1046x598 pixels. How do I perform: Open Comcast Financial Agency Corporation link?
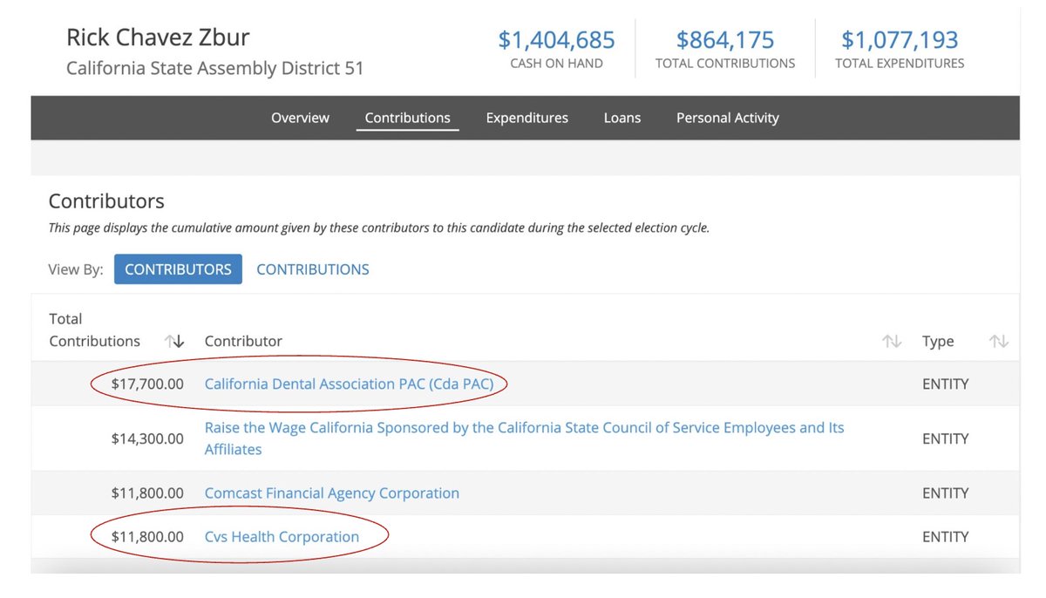(x=331, y=493)
